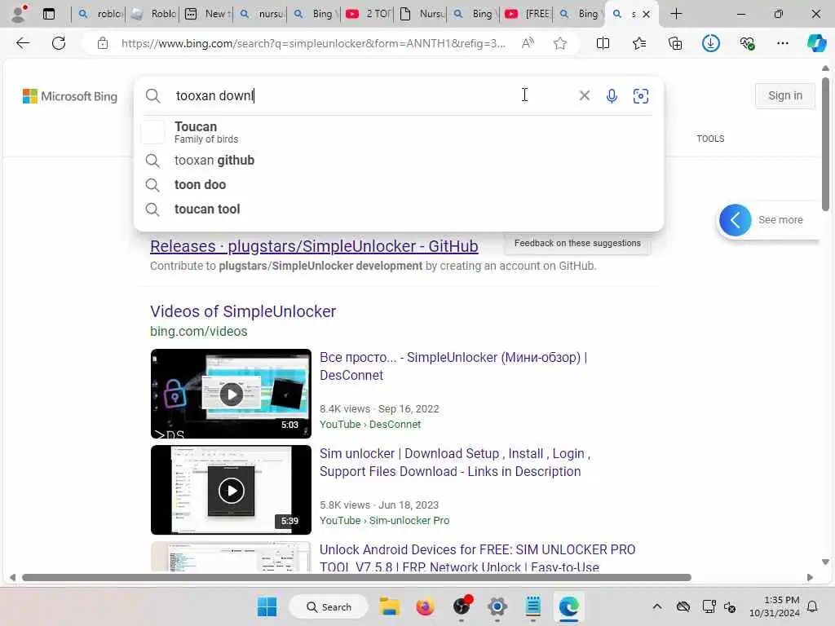The image size is (835, 626).
Task: Search using an image
Action: 641,96
